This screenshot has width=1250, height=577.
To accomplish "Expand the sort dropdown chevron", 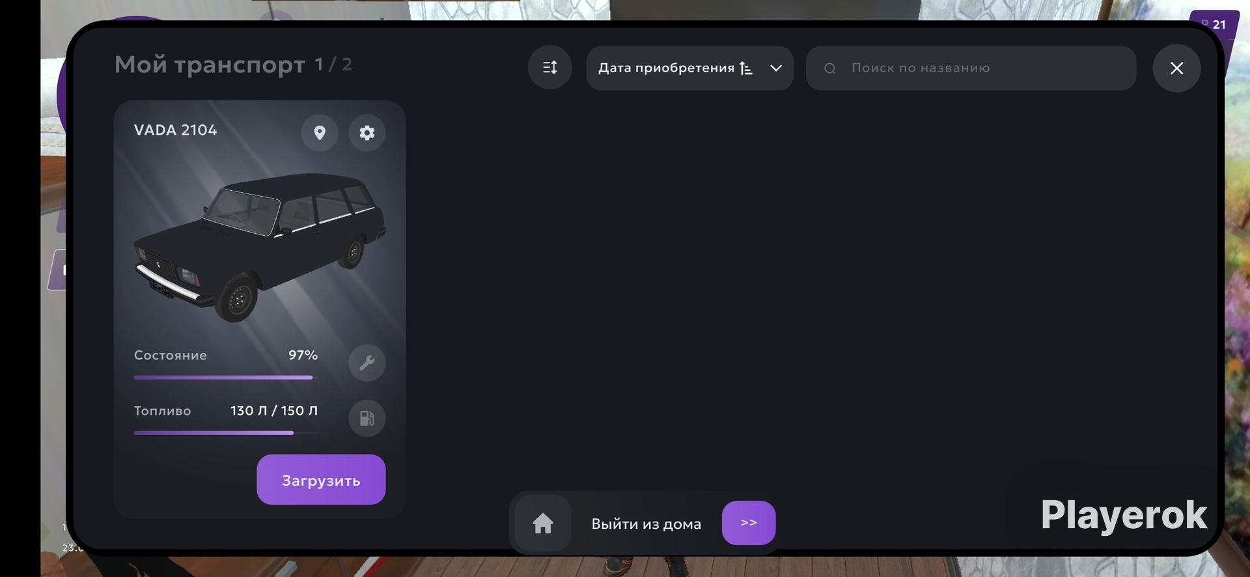I will click(x=776, y=68).
